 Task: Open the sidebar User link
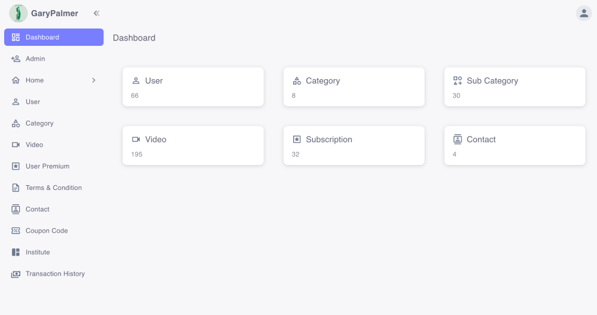[x=33, y=102]
